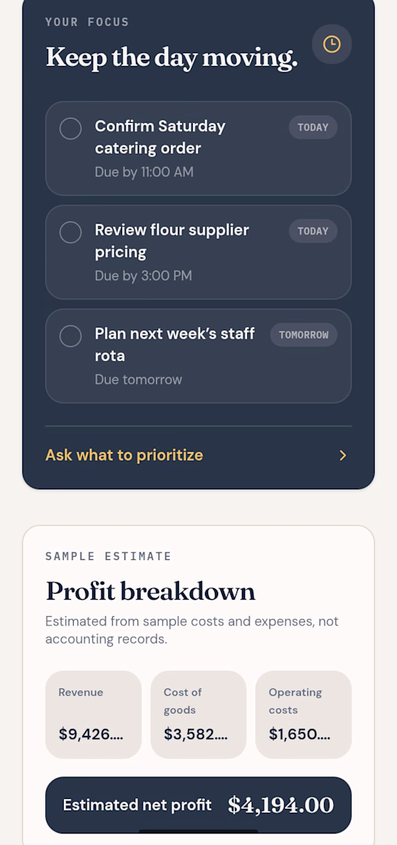Tap the Due by 11:00 AM text
The width and height of the screenshot is (397, 845).
tap(144, 172)
